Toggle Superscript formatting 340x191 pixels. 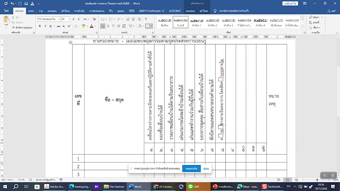(x=69, y=26)
